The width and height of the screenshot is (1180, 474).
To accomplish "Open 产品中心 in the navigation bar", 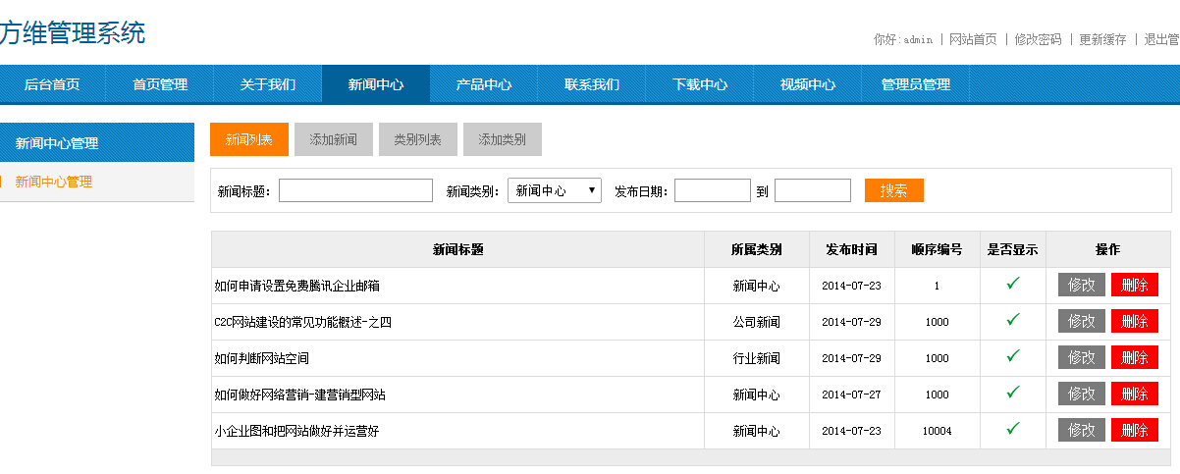I will point(483,84).
